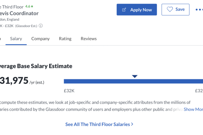Viewport: 203px width, 135px height.
Task: Click the Apply Now button
Action: pyautogui.click(x=137, y=10)
